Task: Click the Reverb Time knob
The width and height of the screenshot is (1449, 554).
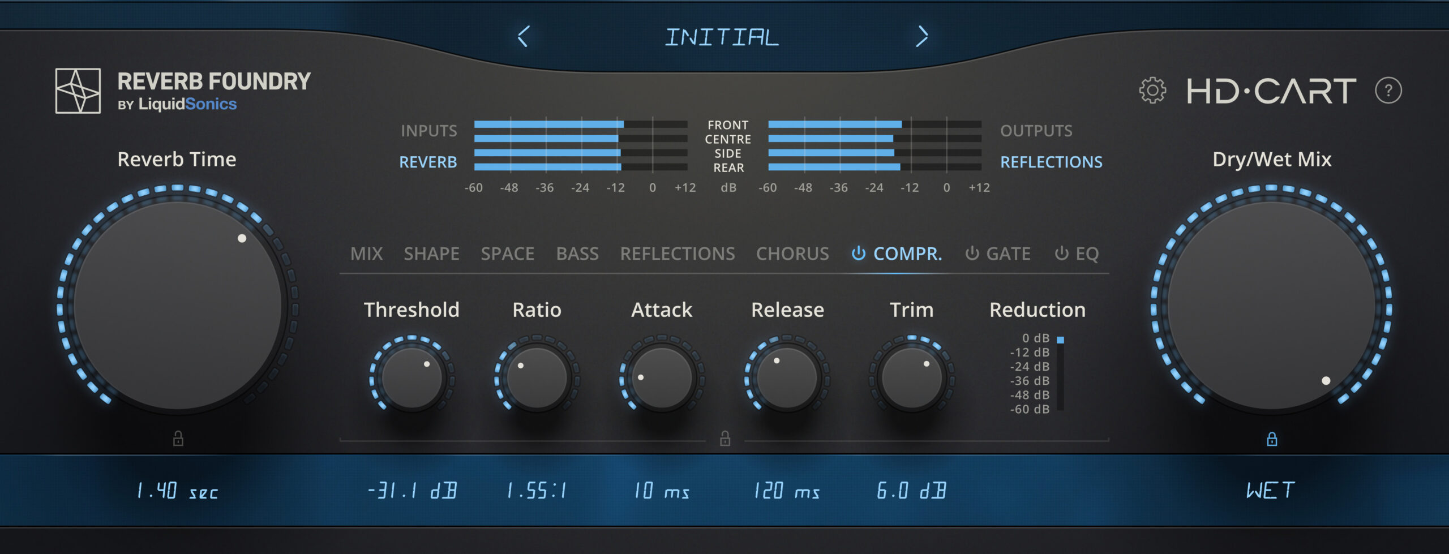Action: pos(178,306)
